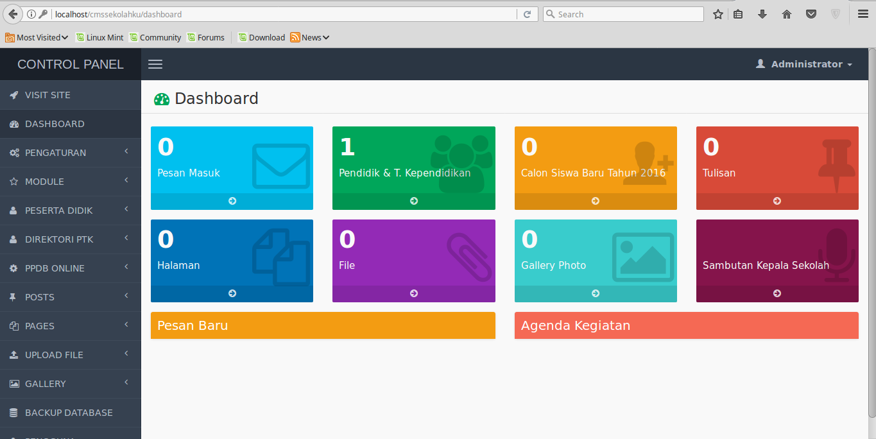Click the Pocket icon in browser toolbar

[811, 13]
